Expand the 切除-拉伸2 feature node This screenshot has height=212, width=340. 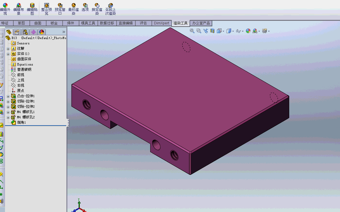point(8,107)
